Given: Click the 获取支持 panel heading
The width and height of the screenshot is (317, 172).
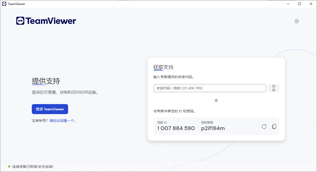Looking at the screenshot, I should [164, 67].
